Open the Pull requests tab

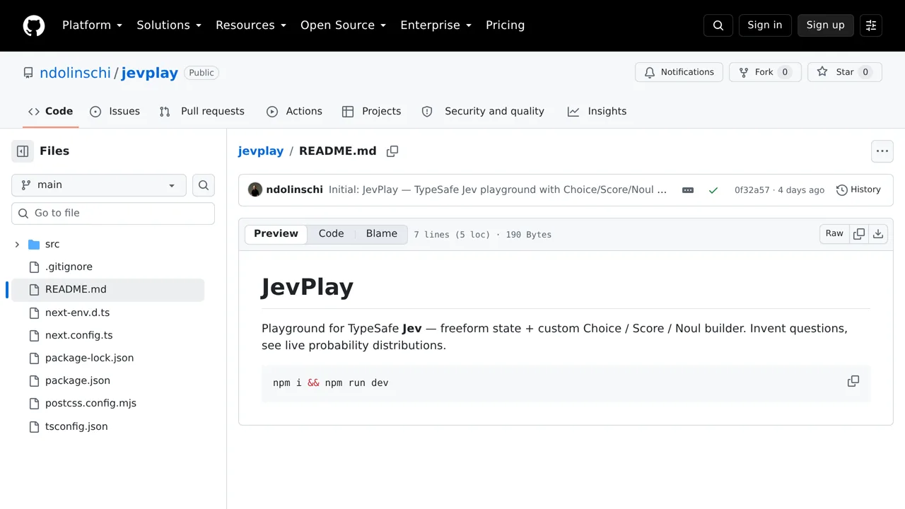click(x=202, y=112)
